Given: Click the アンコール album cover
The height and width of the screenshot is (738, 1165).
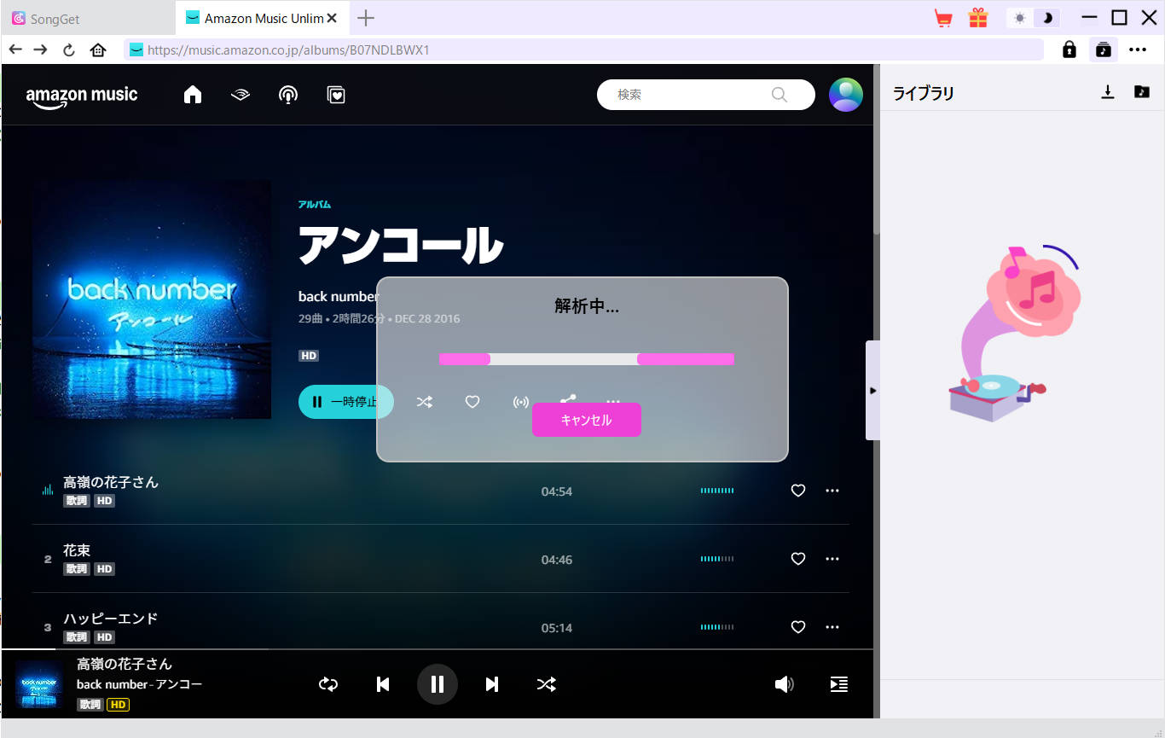Looking at the screenshot, I should click(x=152, y=299).
